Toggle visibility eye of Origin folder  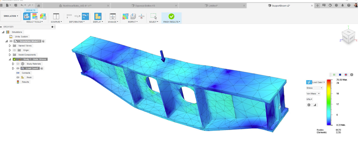(15, 50)
